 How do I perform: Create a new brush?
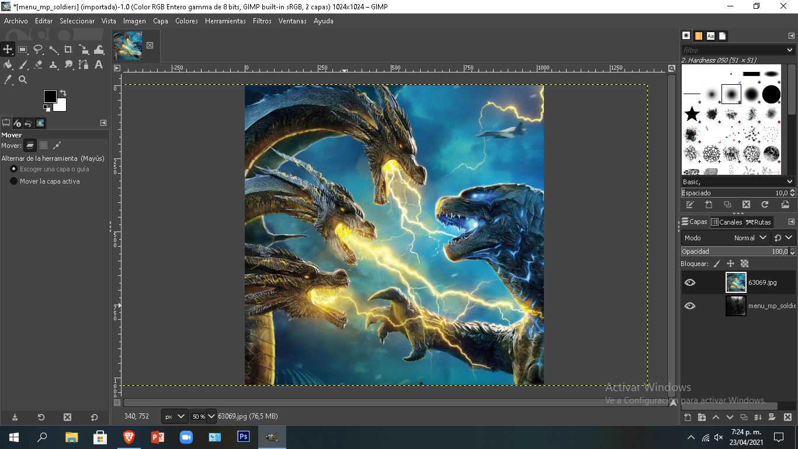(x=709, y=205)
